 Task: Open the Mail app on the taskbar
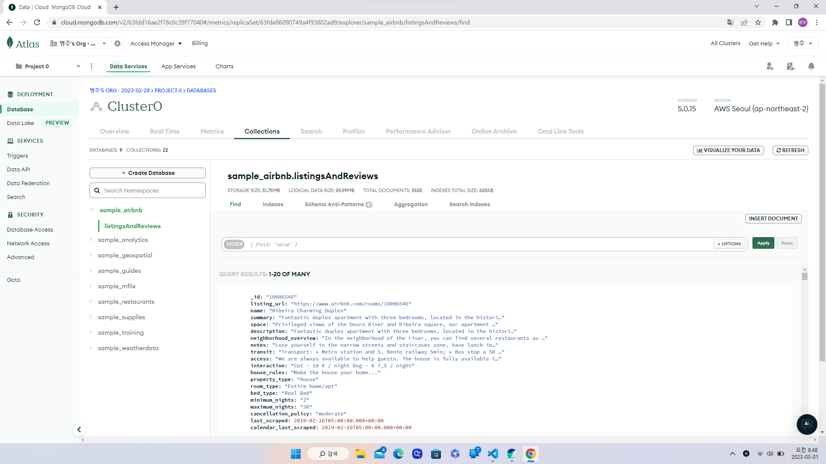pyautogui.click(x=379, y=454)
